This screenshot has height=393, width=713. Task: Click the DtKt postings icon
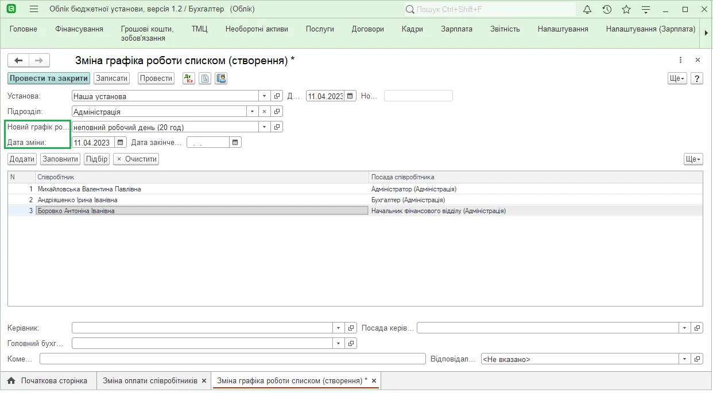(189, 78)
